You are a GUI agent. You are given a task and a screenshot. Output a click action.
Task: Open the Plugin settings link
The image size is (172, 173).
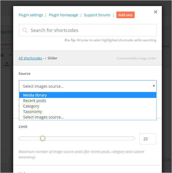point(31,15)
